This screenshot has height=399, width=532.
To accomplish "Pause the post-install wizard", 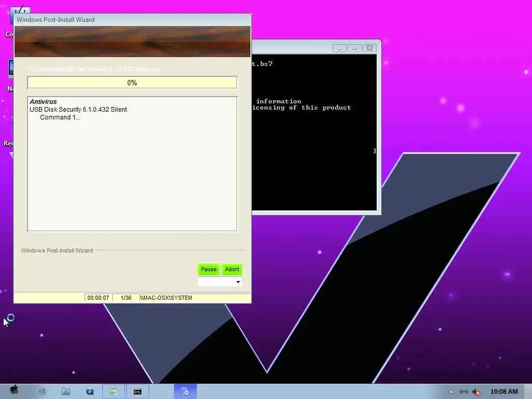I will click(209, 270).
